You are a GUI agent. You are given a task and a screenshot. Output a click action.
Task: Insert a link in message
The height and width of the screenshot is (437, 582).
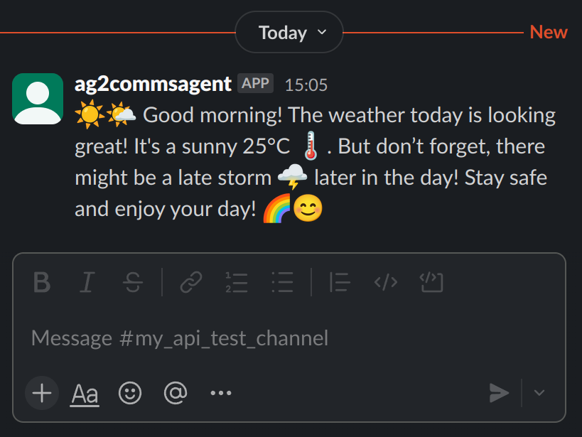click(x=190, y=283)
